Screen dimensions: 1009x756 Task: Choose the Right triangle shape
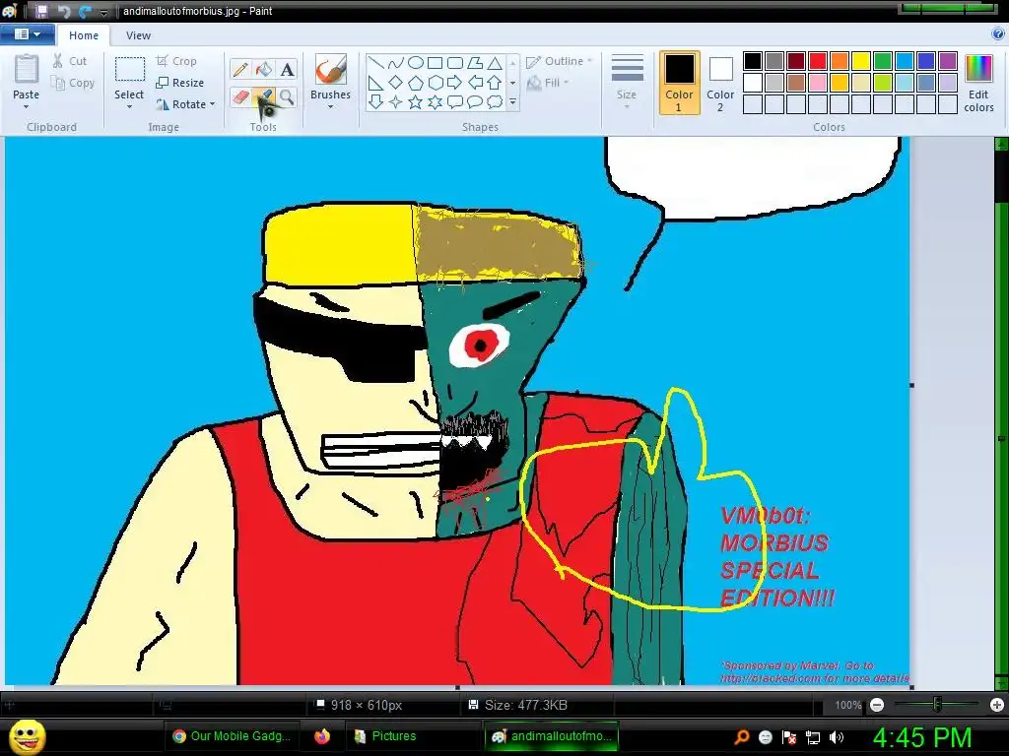376,83
